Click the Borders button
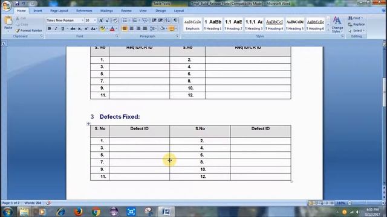Image resolution: width=387 pixels, height=217 pixels. coord(172,28)
